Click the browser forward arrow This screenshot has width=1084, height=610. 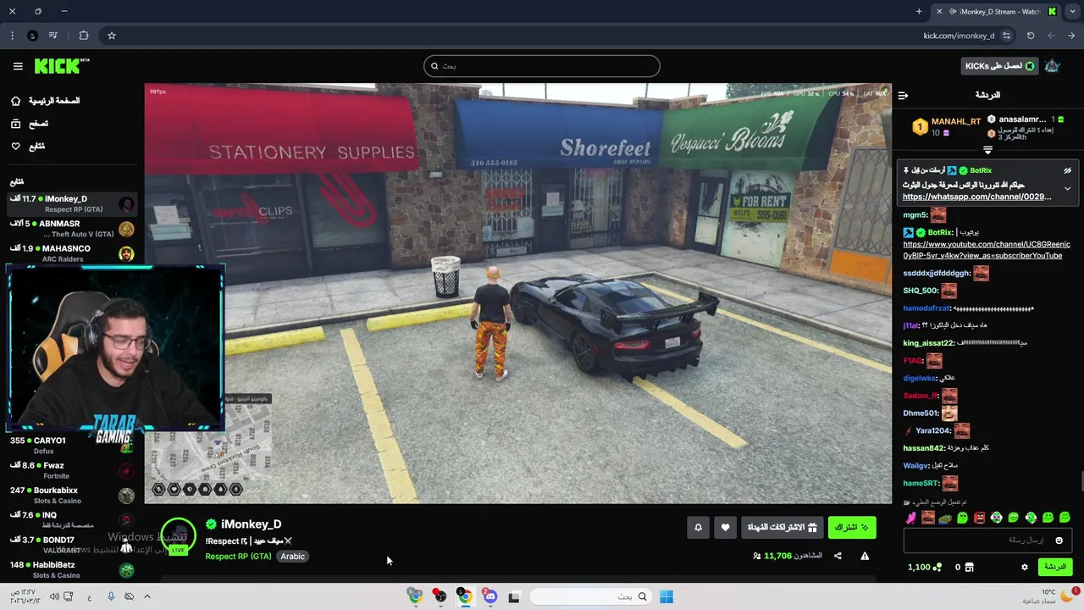point(1051,36)
